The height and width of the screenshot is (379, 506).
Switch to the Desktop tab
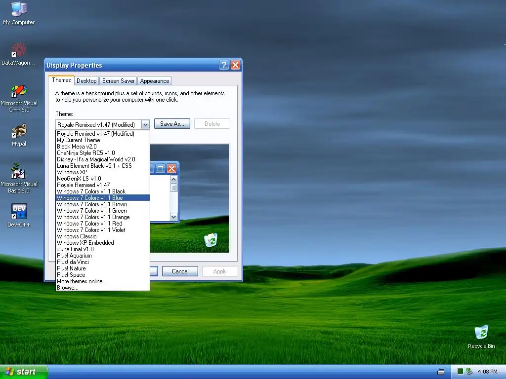[86, 81]
